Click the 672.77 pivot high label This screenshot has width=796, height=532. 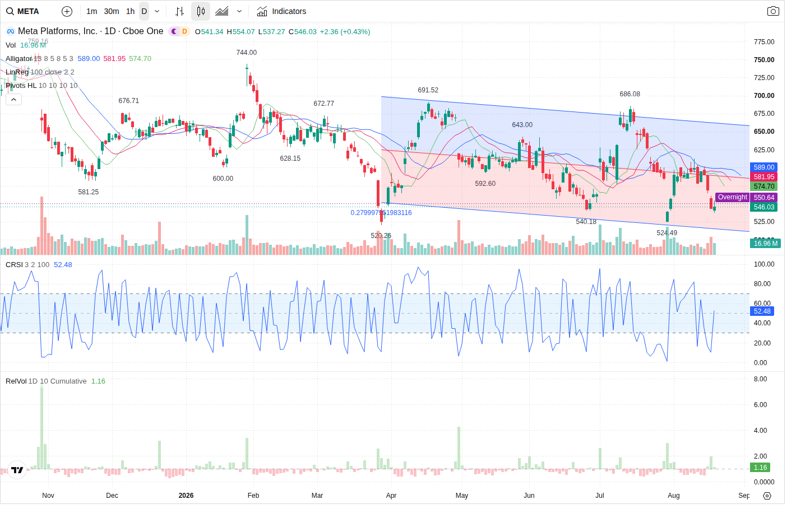[x=324, y=104]
